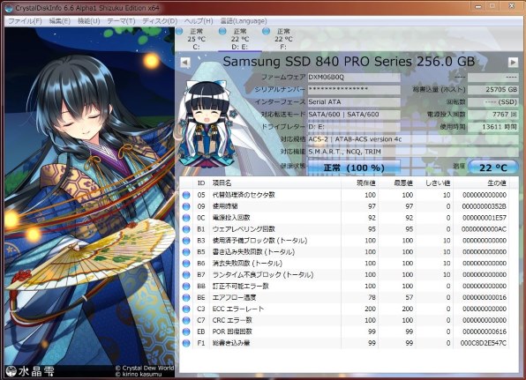
Task: Select row 書き込み失敗回数 (トータル)
Action: point(344,252)
